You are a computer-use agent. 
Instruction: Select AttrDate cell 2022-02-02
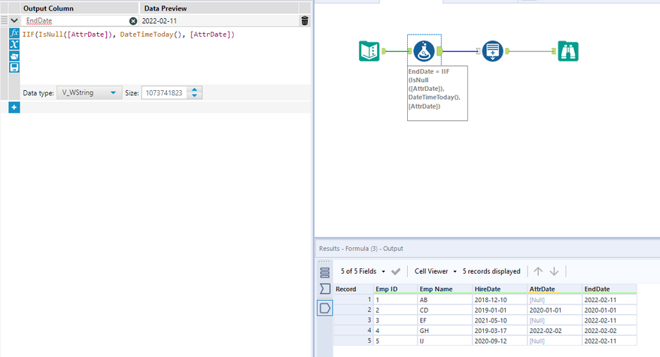pos(555,331)
